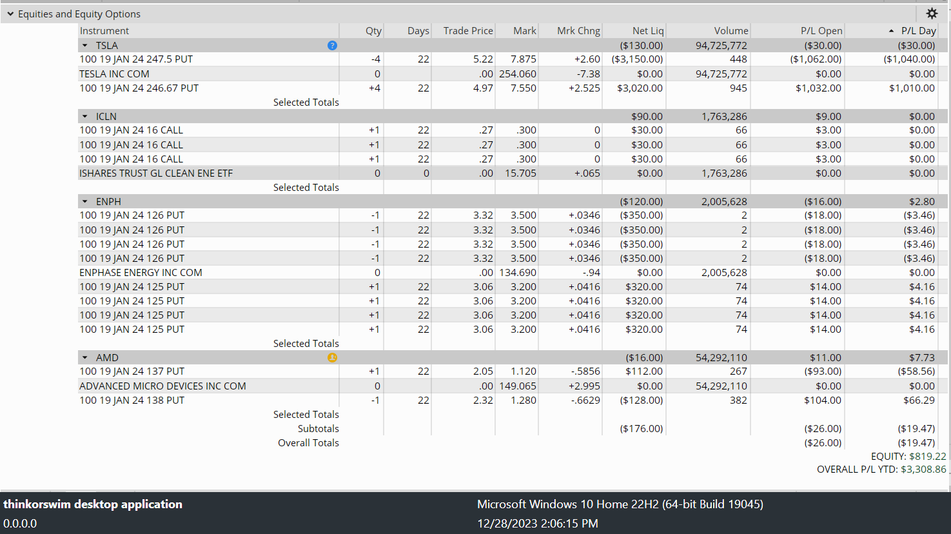Click the orange alert icon on AMD row
951x534 pixels.
(x=332, y=357)
